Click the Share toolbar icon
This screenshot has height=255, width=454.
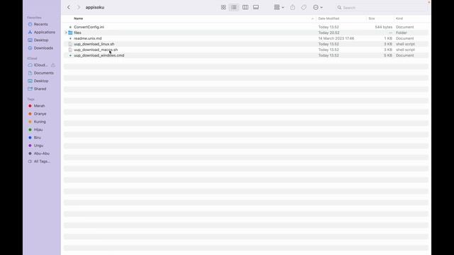tap(292, 7)
